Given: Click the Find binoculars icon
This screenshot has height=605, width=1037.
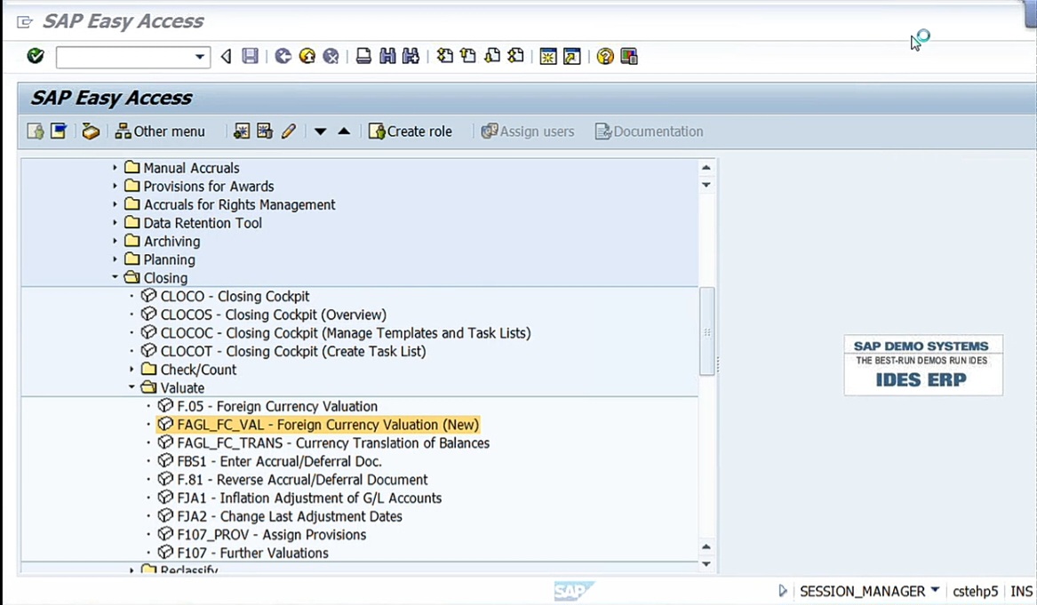Looking at the screenshot, I should tap(387, 56).
